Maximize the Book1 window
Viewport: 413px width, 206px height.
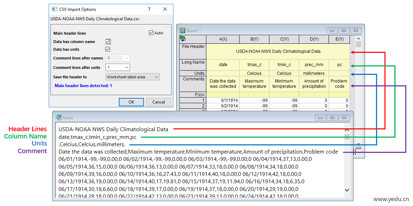click(343, 30)
